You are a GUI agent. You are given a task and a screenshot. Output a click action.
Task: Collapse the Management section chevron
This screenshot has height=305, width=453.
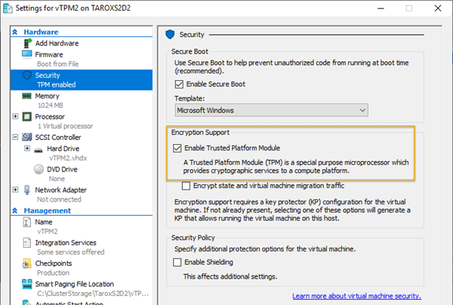coord(15,211)
